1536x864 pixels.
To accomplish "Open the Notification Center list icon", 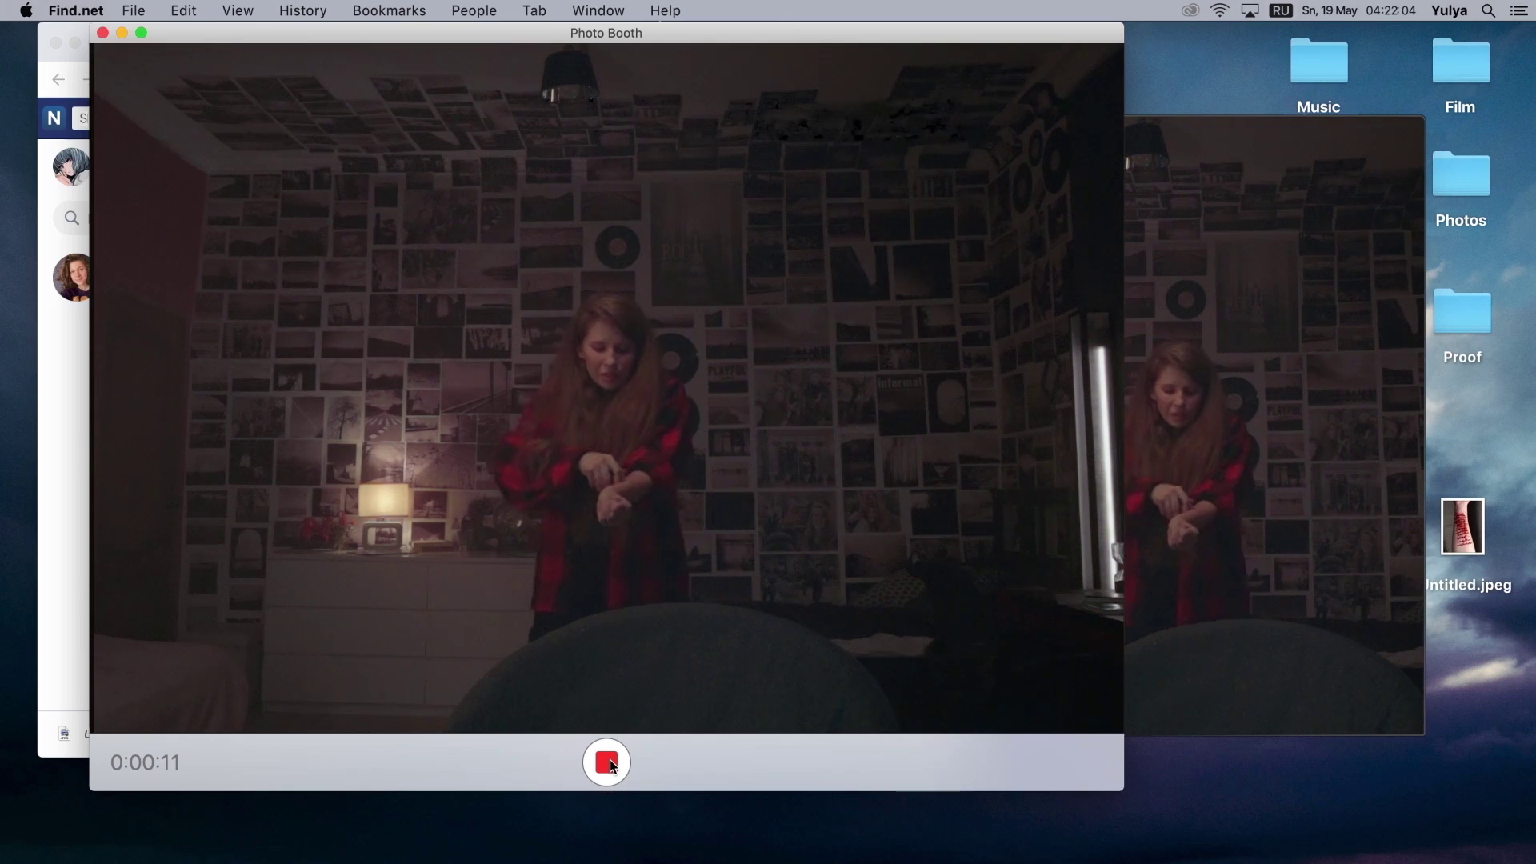I will click(1518, 10).
